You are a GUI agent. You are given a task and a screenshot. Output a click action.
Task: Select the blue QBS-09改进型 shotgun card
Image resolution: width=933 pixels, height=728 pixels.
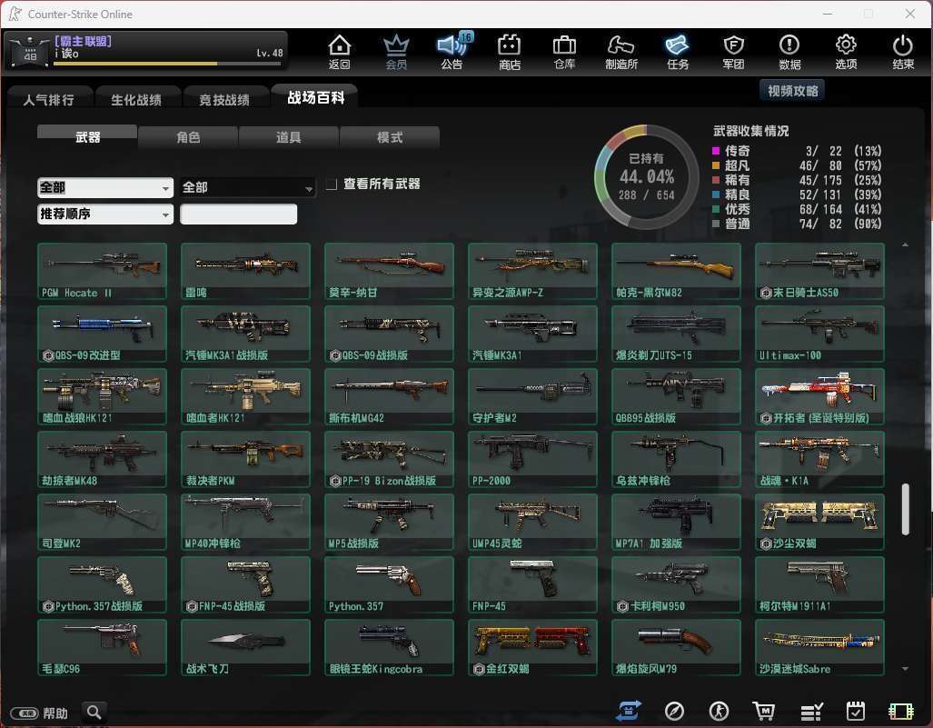(x=102, y=334)
